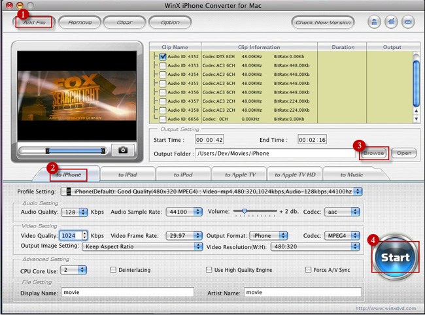Enable Force A/V Sync option
The width and height of the screenshot is (425, 315).
308,270
